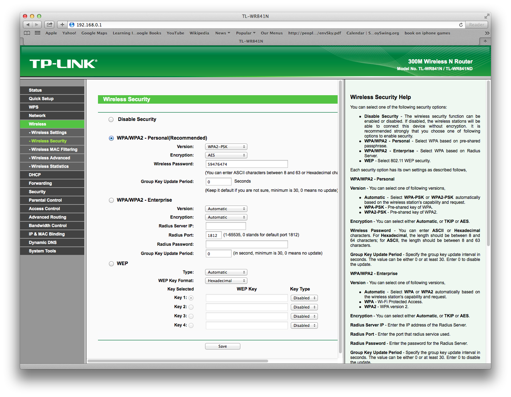Click the TP-LINK logo
The height and width of the screenshot is (397, 511).
point(63,64)
